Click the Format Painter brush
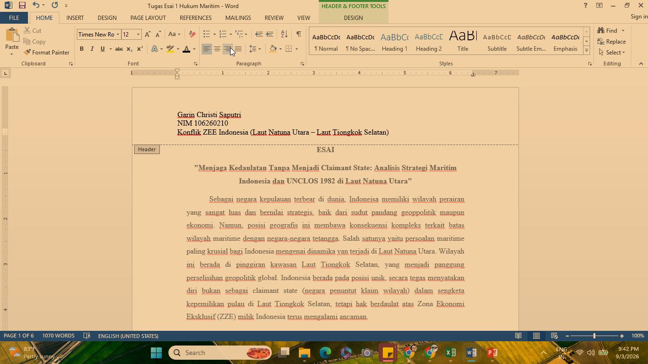648x364 pixels. tap(46, 53)
